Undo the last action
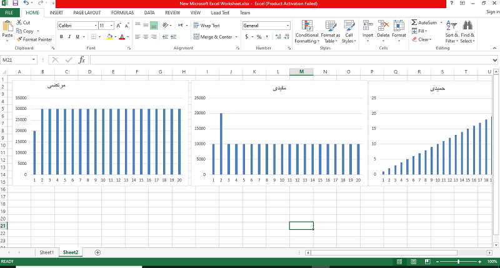 coord(26,3)
